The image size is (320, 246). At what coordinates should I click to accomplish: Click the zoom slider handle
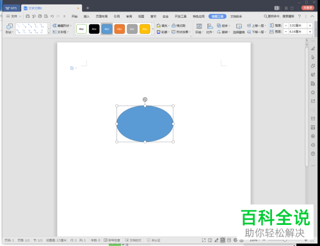point(285,240)
